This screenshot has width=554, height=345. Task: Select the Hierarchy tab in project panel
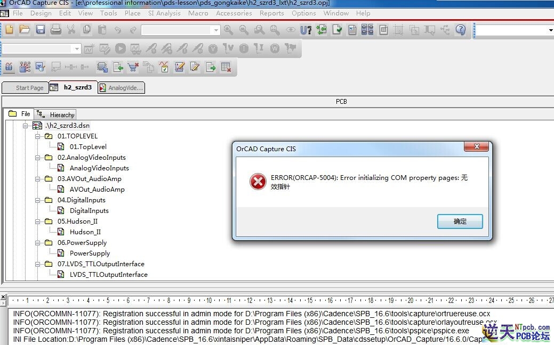55,114
